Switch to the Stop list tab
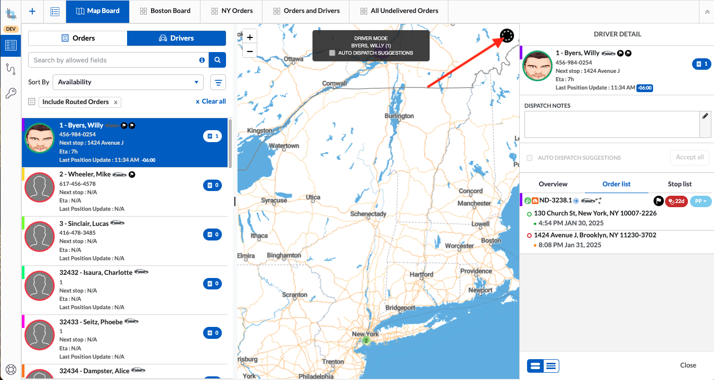Image resolution: width=714 pixels, height=380 pixels. (680, 184)
